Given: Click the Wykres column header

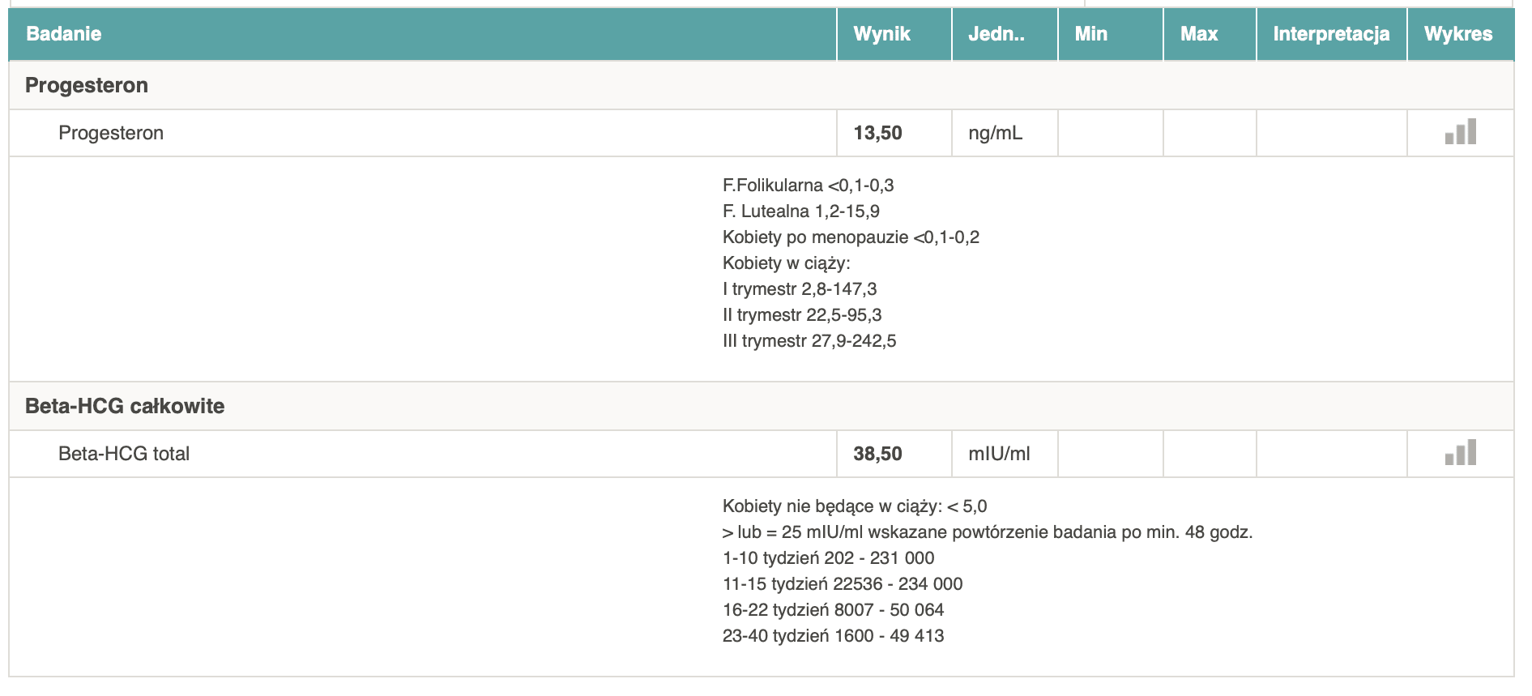Looking at the screenshot, I should click(x=1458, y=34).
